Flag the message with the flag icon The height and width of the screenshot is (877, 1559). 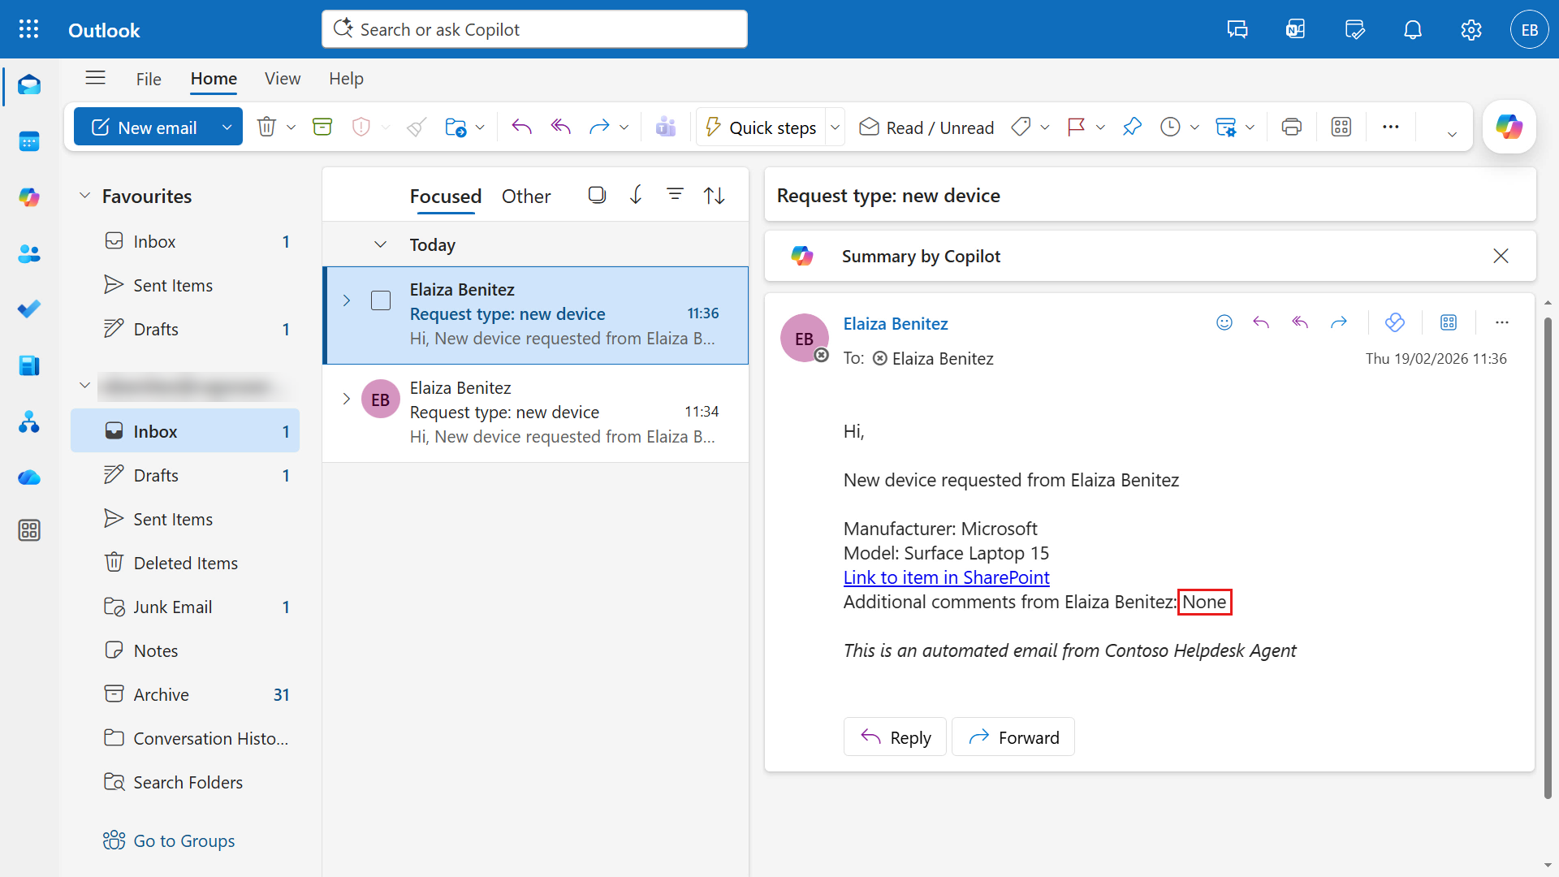[x=1076, y=127]
